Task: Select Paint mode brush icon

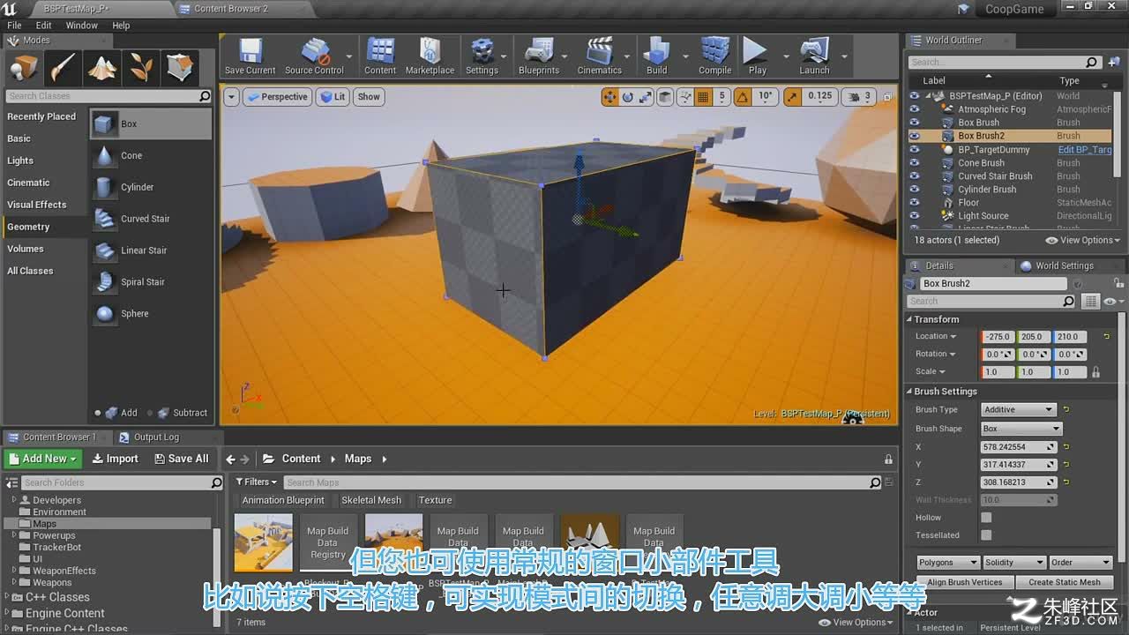Action: (63, 68)
